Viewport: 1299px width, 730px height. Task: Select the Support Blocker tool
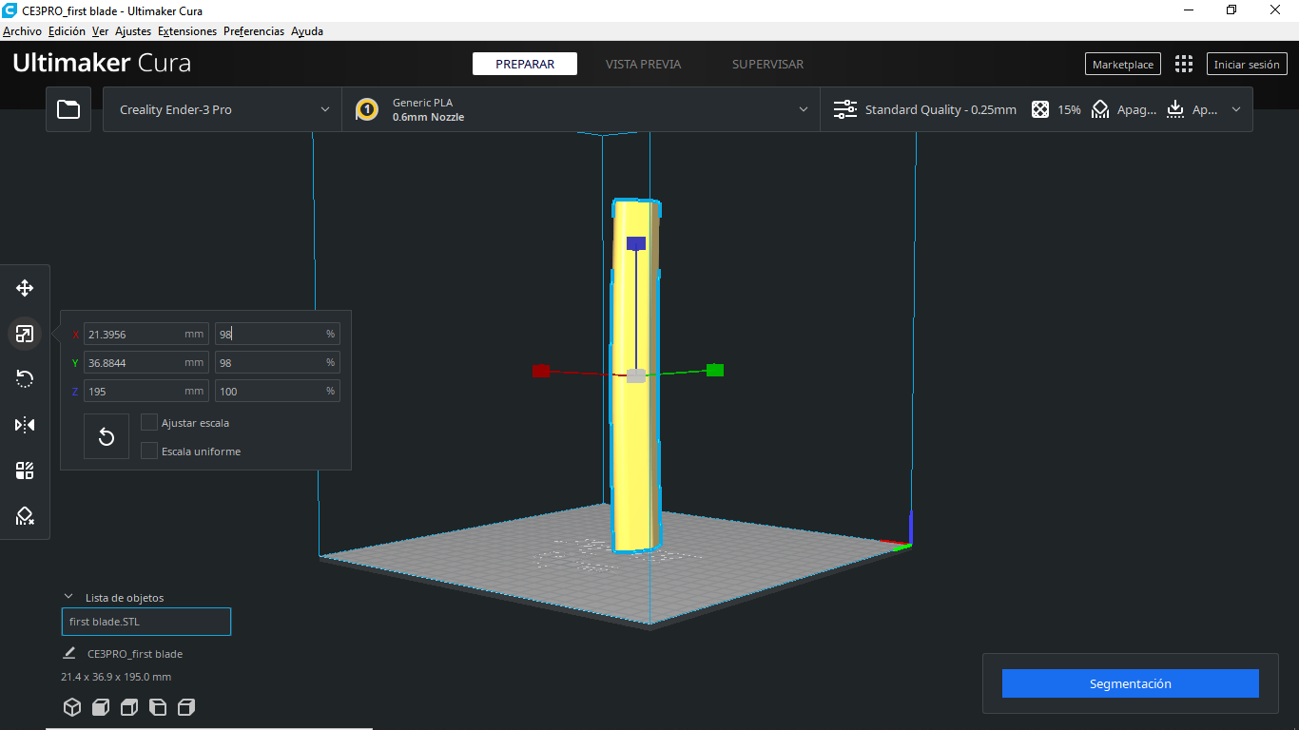pyautogui.click(x=25, y=516)
